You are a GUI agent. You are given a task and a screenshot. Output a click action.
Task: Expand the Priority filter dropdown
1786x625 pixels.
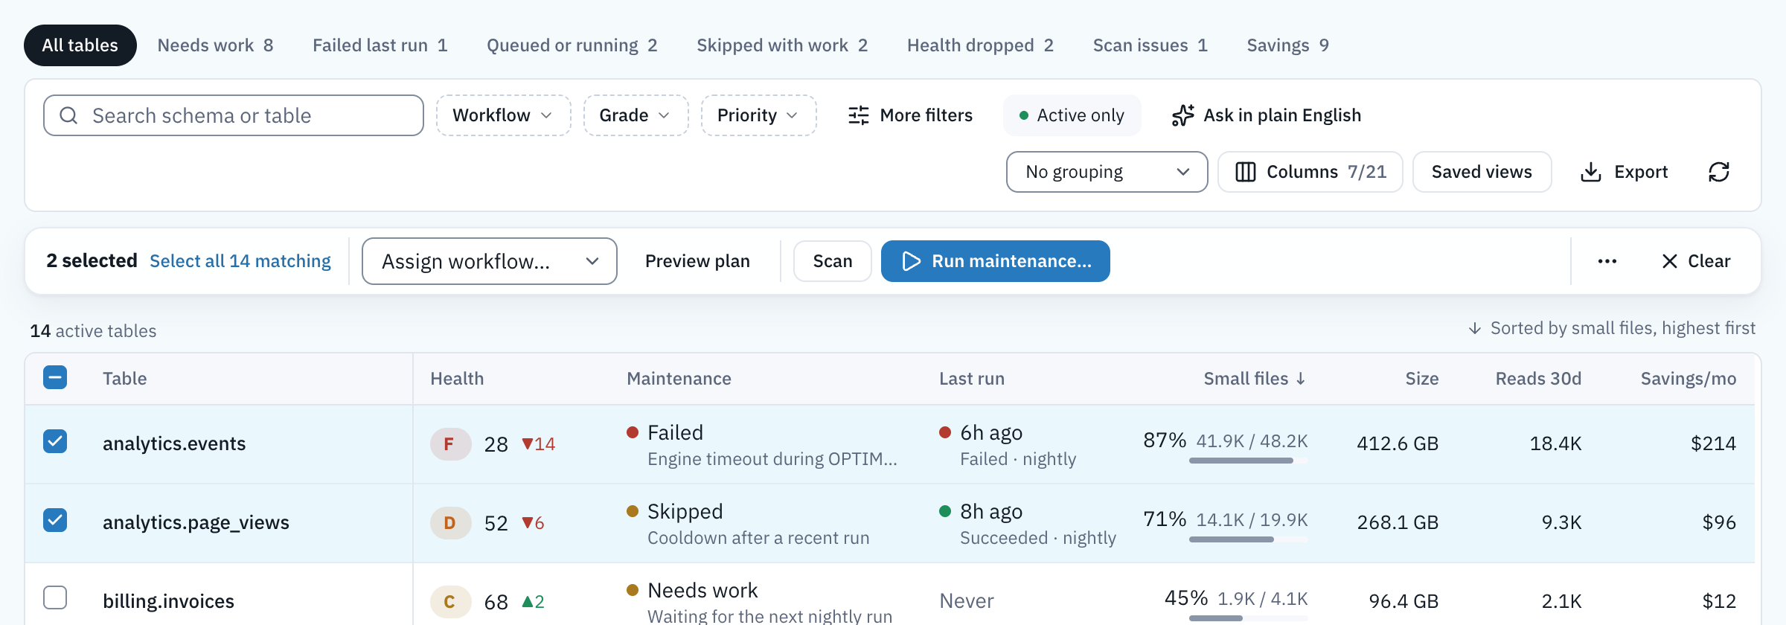coord(758,115)
